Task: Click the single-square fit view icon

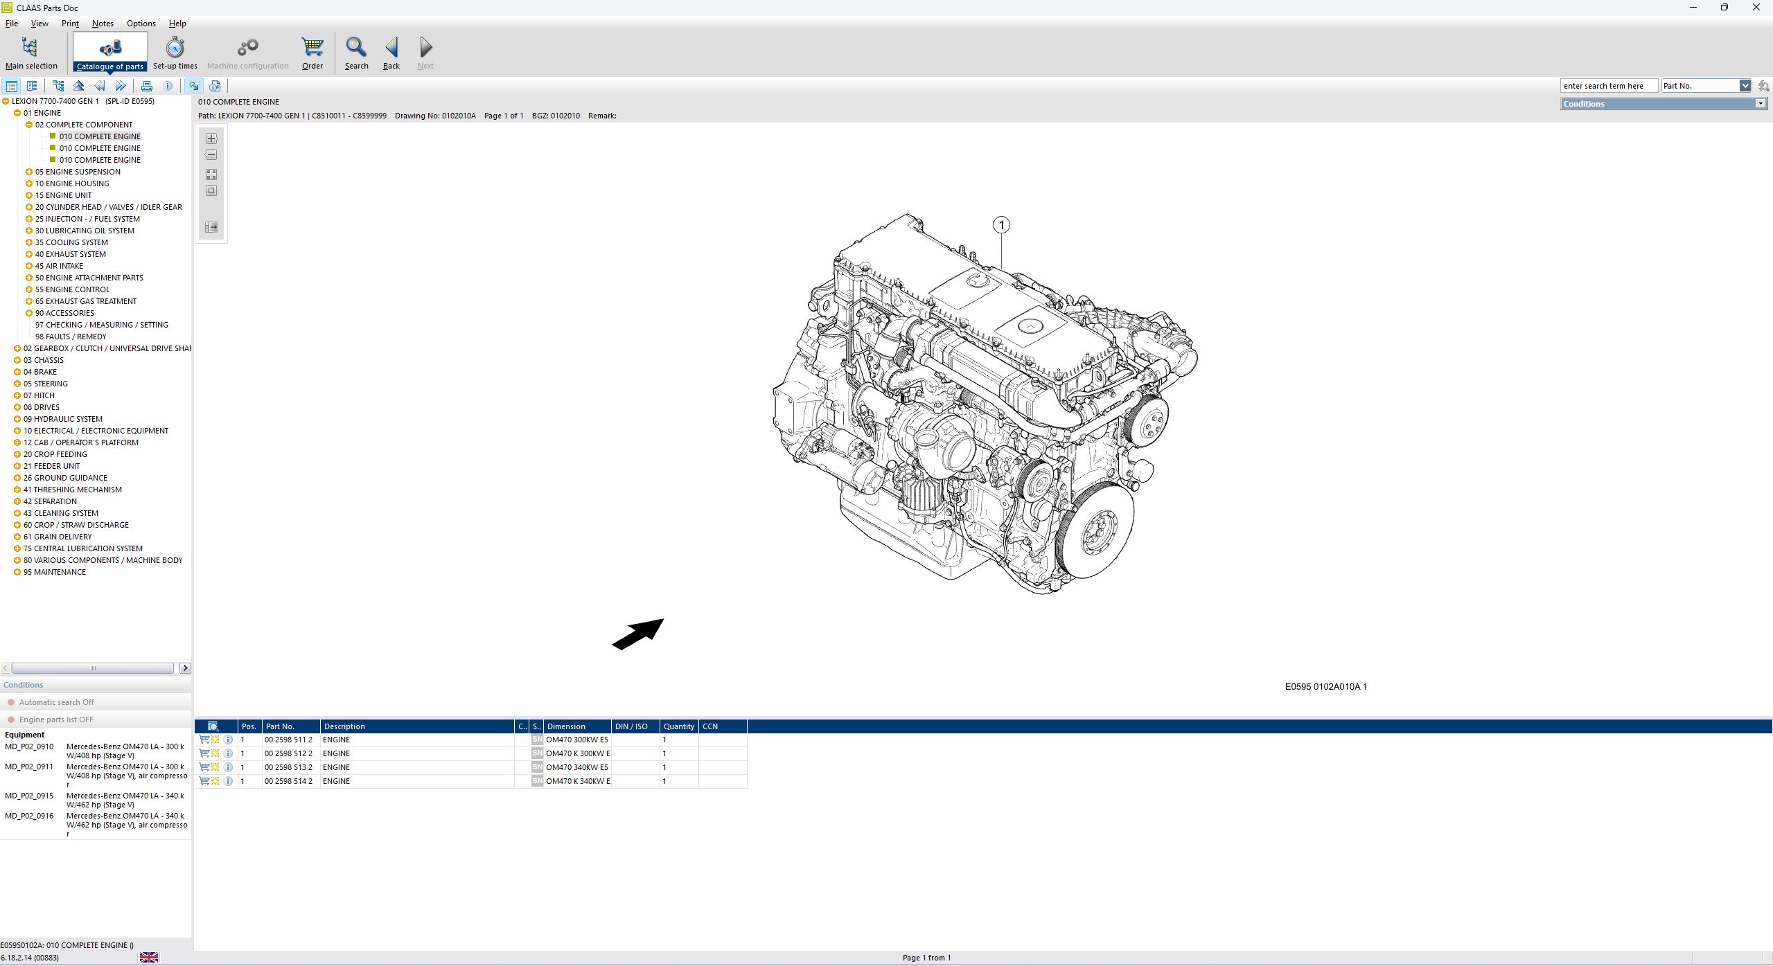Action: tap(211, 191)
